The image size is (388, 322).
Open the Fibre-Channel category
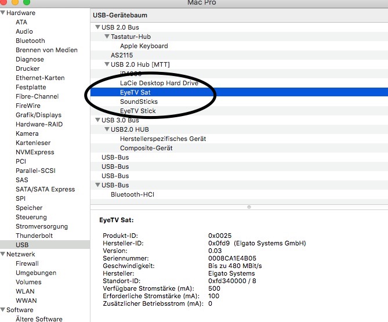[x=37, y=96]
